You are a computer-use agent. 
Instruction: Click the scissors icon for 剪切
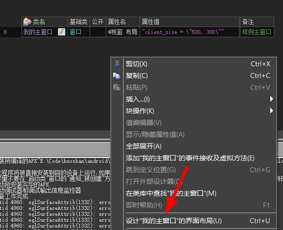117,64
